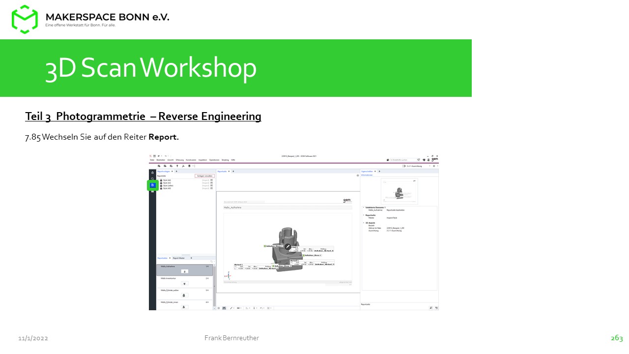Click the undo arrow in the title bar
Screen dimensions: 629x354
pyautogui.click(x=159, y=156)
